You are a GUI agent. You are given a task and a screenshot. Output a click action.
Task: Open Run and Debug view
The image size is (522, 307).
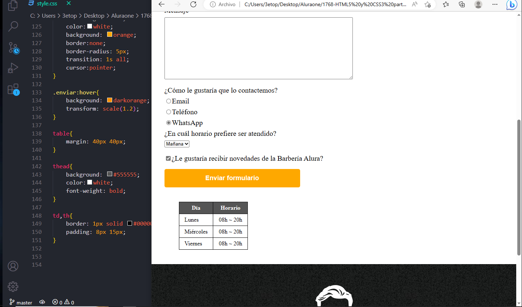coord(13,68)
